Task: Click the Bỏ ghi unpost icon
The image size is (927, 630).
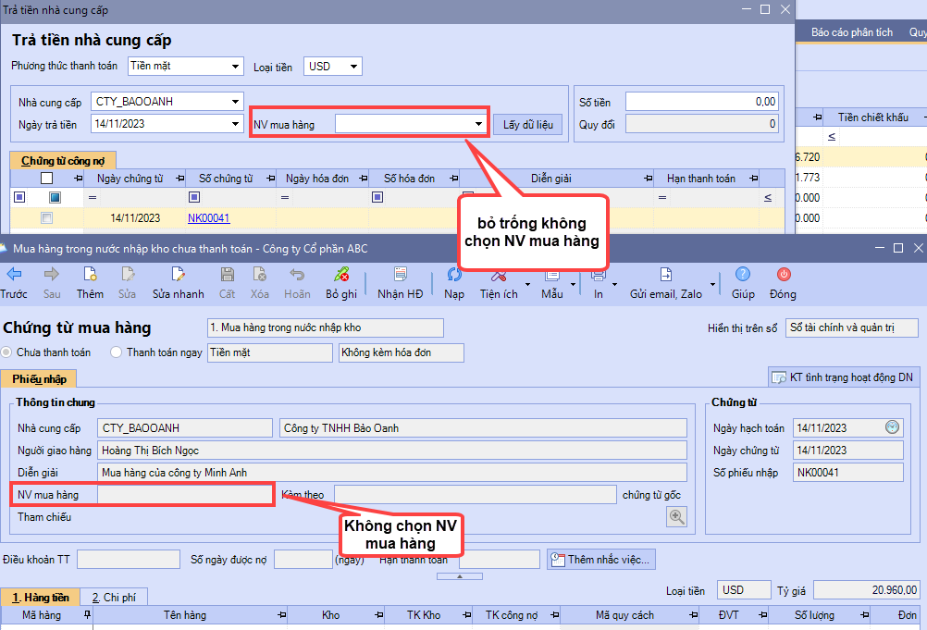Action: tap(341, 274)
